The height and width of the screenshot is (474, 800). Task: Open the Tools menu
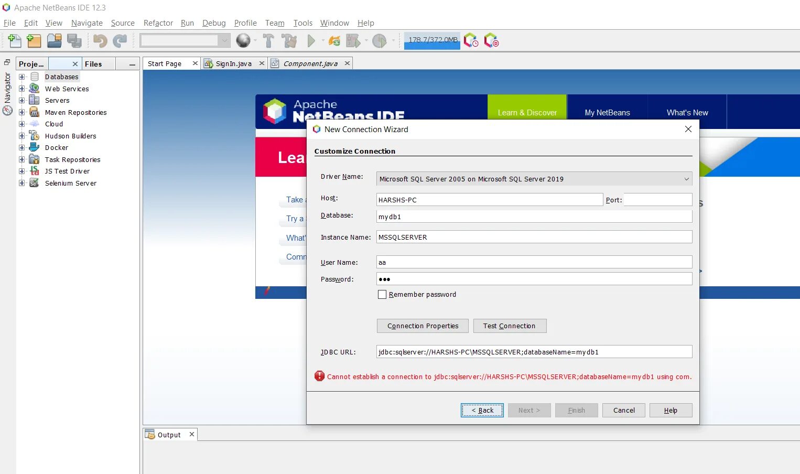(302, 23)
